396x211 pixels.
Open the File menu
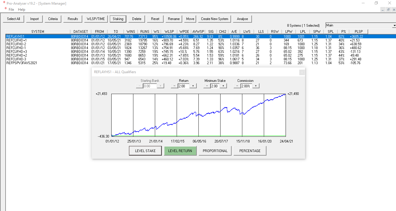[11, 10]
